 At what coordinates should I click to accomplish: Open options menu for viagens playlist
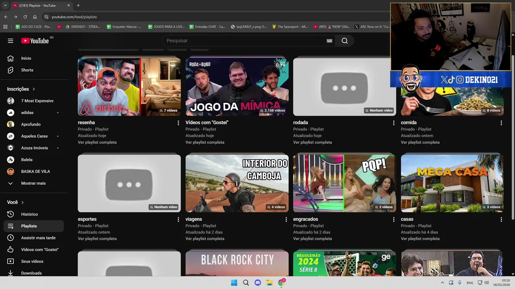286,220
